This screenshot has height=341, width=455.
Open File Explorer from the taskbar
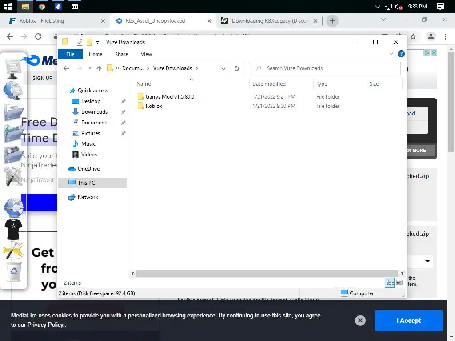point(25,6)
